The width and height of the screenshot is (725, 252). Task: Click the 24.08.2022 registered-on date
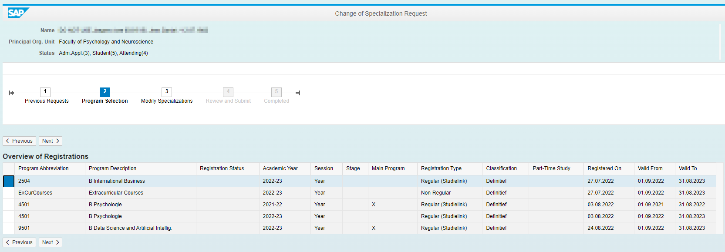(609, 228)
